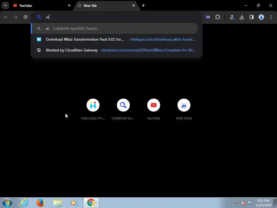Open the Extensions puzzle piece menu
Image resolution: width=277 pixels, height=208 pixels.
click(218, 17)
